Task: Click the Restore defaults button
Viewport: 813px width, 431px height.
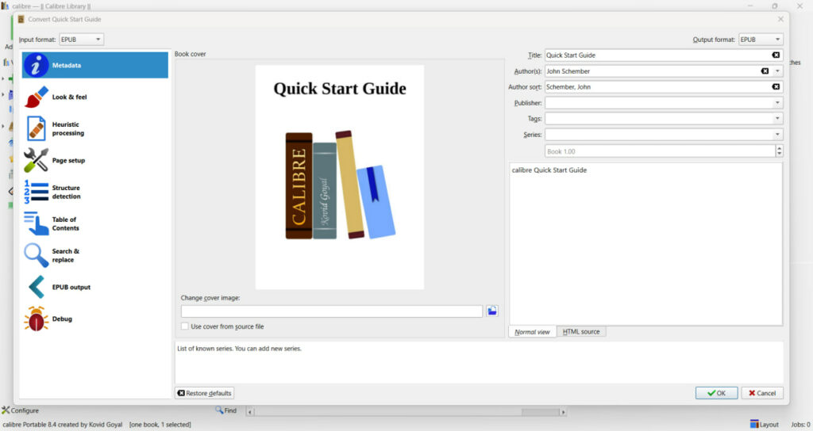Action: (204, 393)
